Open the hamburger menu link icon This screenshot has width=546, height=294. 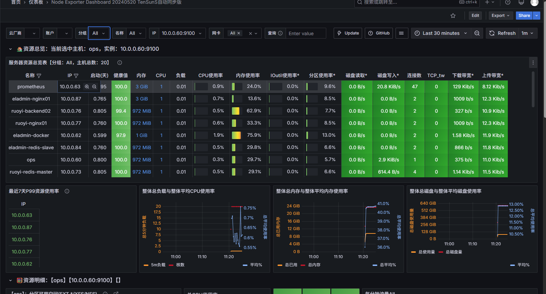[x=401, y=33]
